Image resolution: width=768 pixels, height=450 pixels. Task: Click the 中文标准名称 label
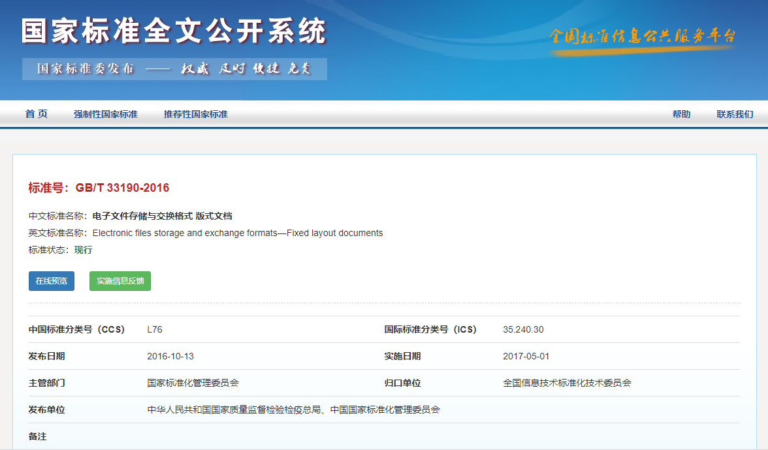(x=57, y=217)
